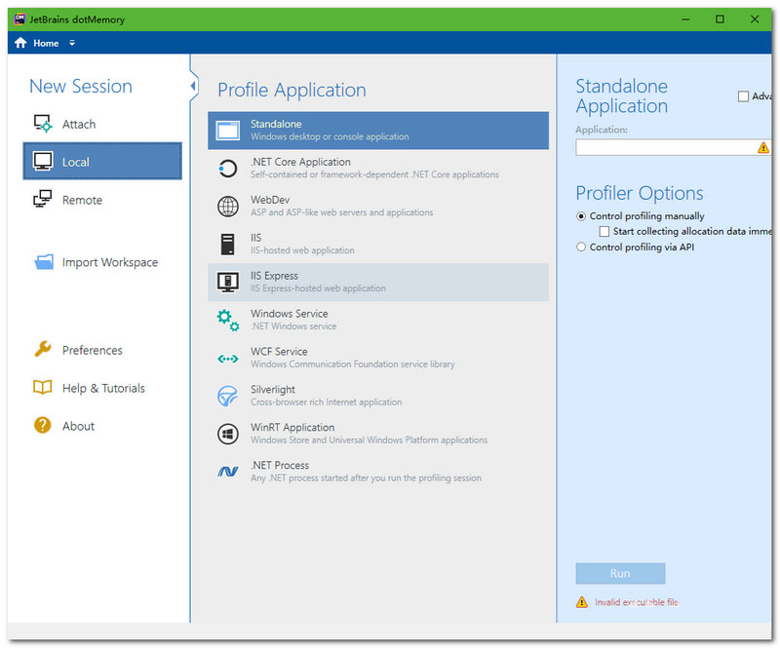Select Control profiling via API option

(581, 248)
